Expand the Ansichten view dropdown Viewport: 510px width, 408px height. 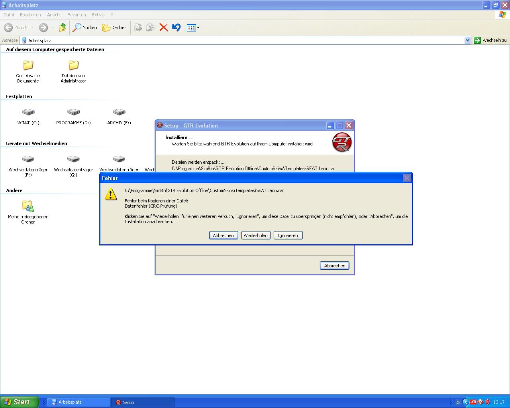coord(198,28)
